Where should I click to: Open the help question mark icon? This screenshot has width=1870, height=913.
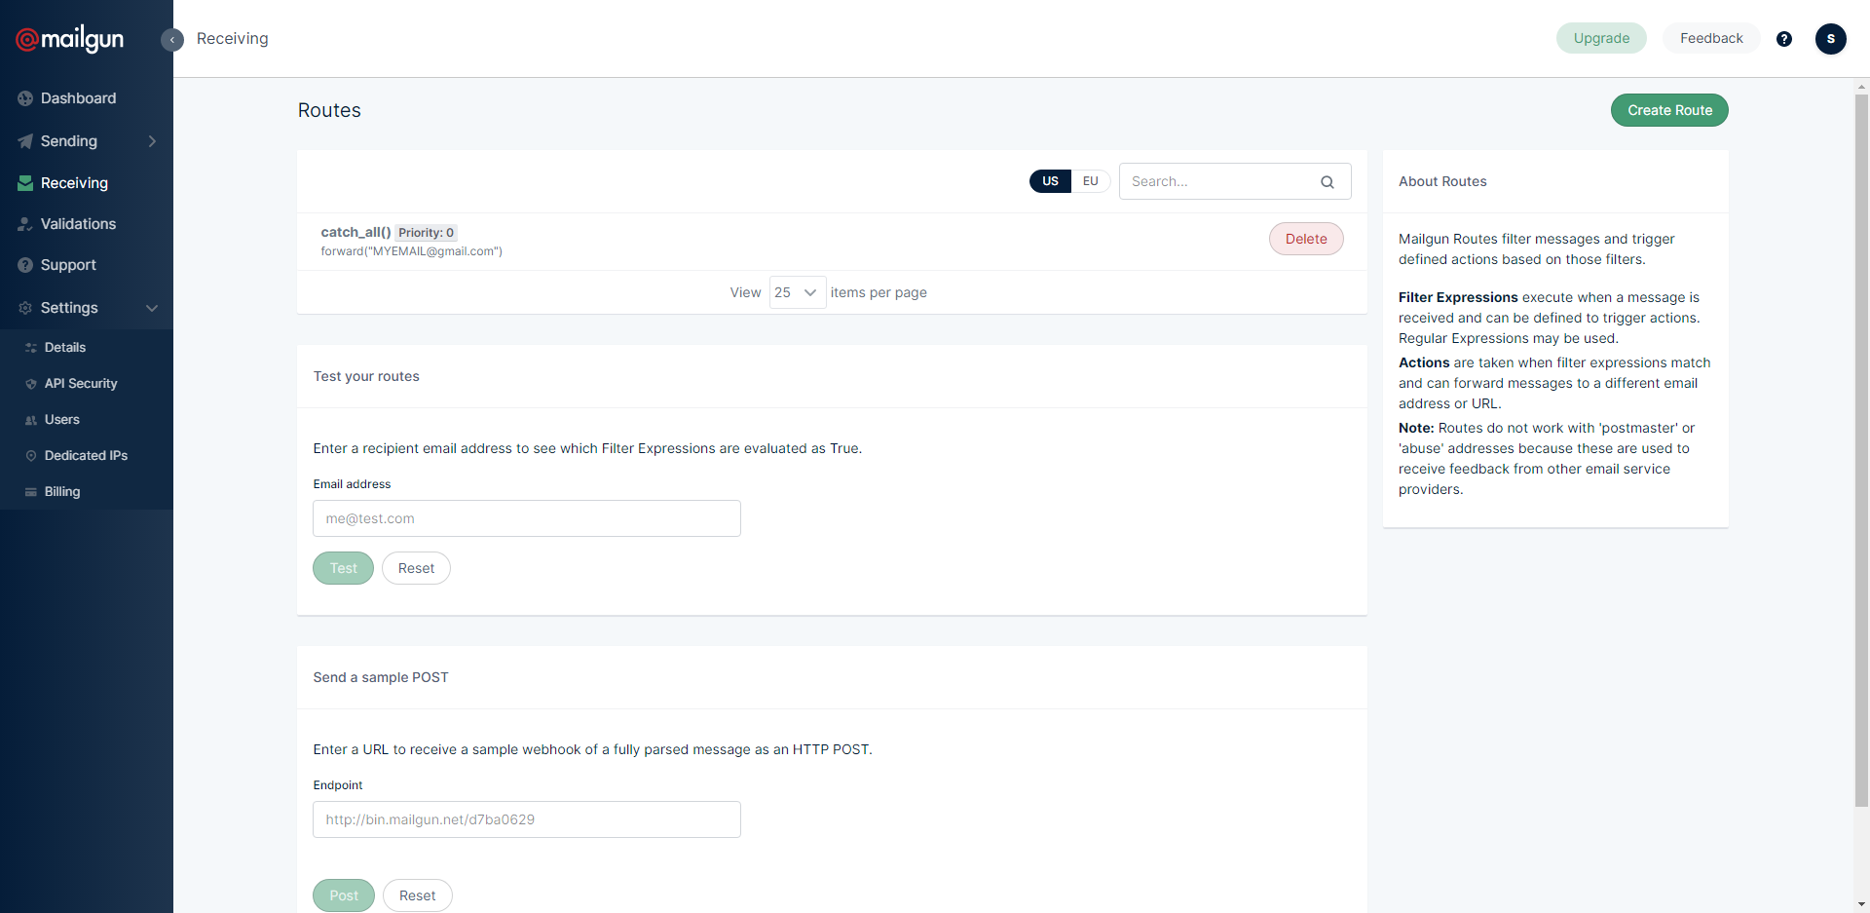click(1784, 39)
